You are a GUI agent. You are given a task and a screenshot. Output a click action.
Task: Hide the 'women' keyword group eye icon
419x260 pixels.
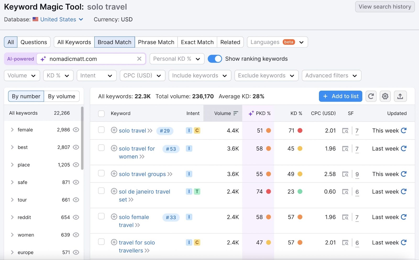tap(76, 235)
